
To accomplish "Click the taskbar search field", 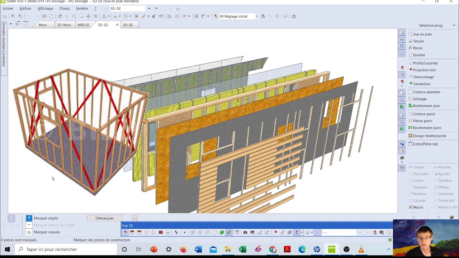I will click(x=66, y=249).
